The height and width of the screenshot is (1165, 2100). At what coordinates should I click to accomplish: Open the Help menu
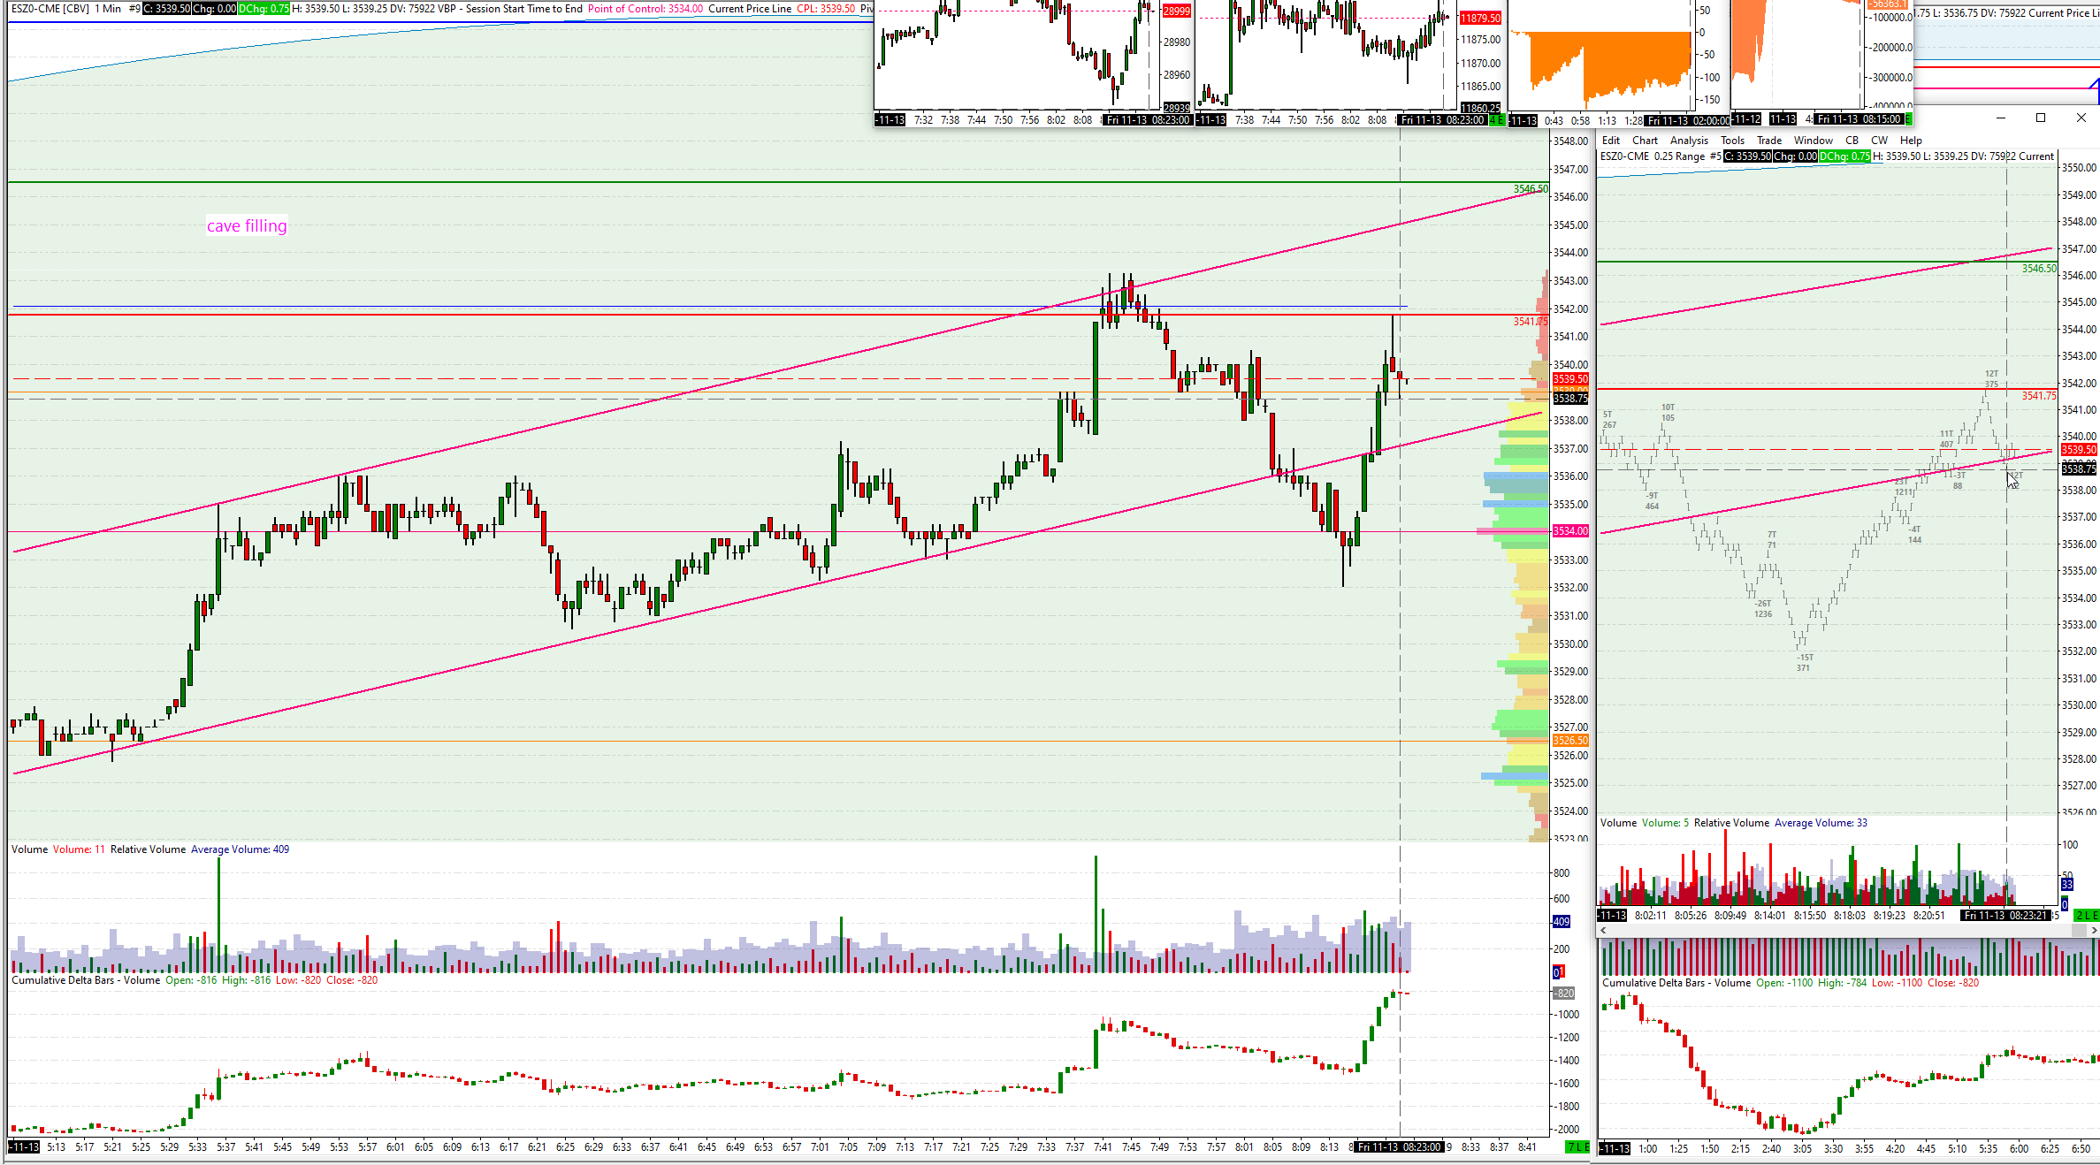click(1911, 141)
